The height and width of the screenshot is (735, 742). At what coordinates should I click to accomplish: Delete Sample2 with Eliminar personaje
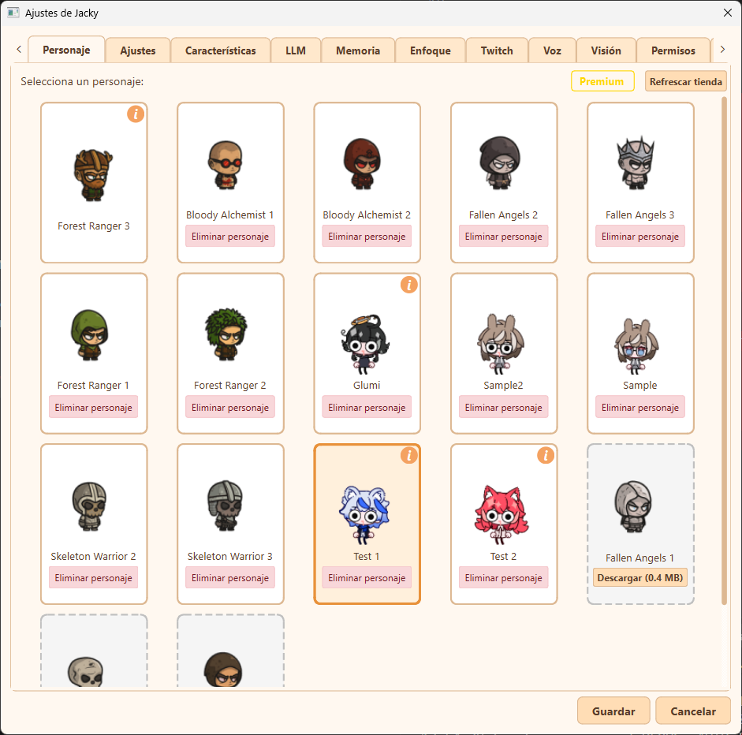click(x=504, y=407)
